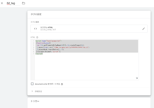Click the タグの設定 section heading

36,14
